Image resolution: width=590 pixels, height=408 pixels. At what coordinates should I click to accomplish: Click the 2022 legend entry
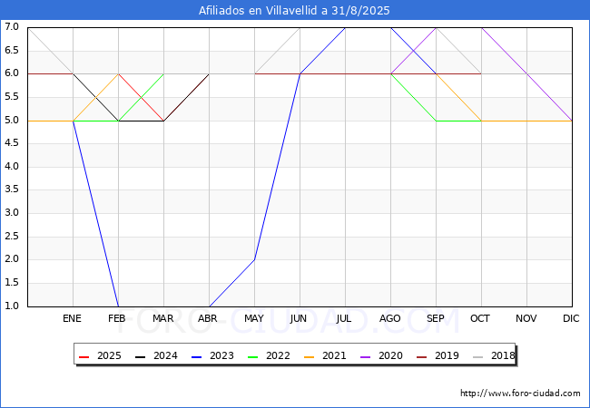[279, 356]
